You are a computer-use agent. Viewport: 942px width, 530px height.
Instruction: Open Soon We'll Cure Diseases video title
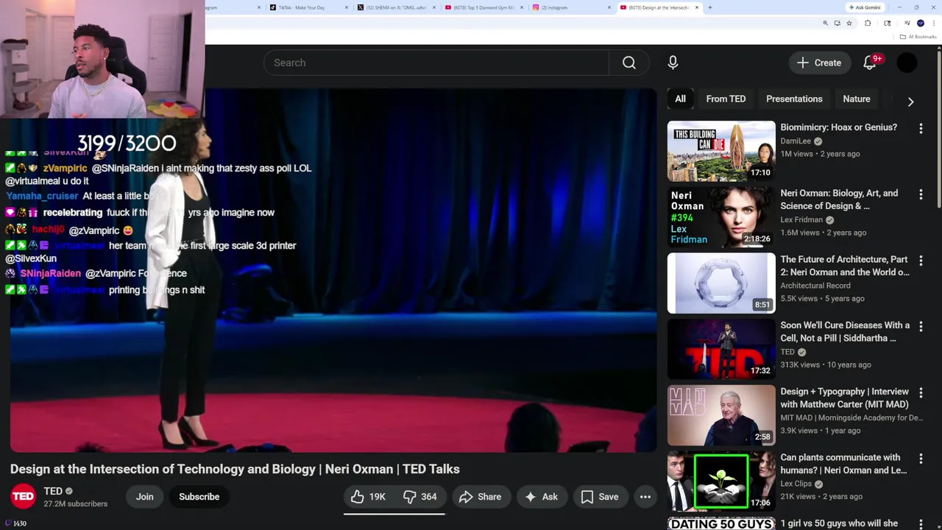(x=845, y=331)
